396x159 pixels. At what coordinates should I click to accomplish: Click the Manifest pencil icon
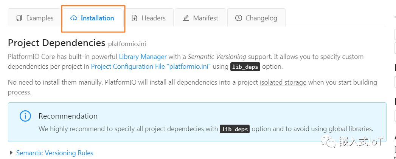186,18
